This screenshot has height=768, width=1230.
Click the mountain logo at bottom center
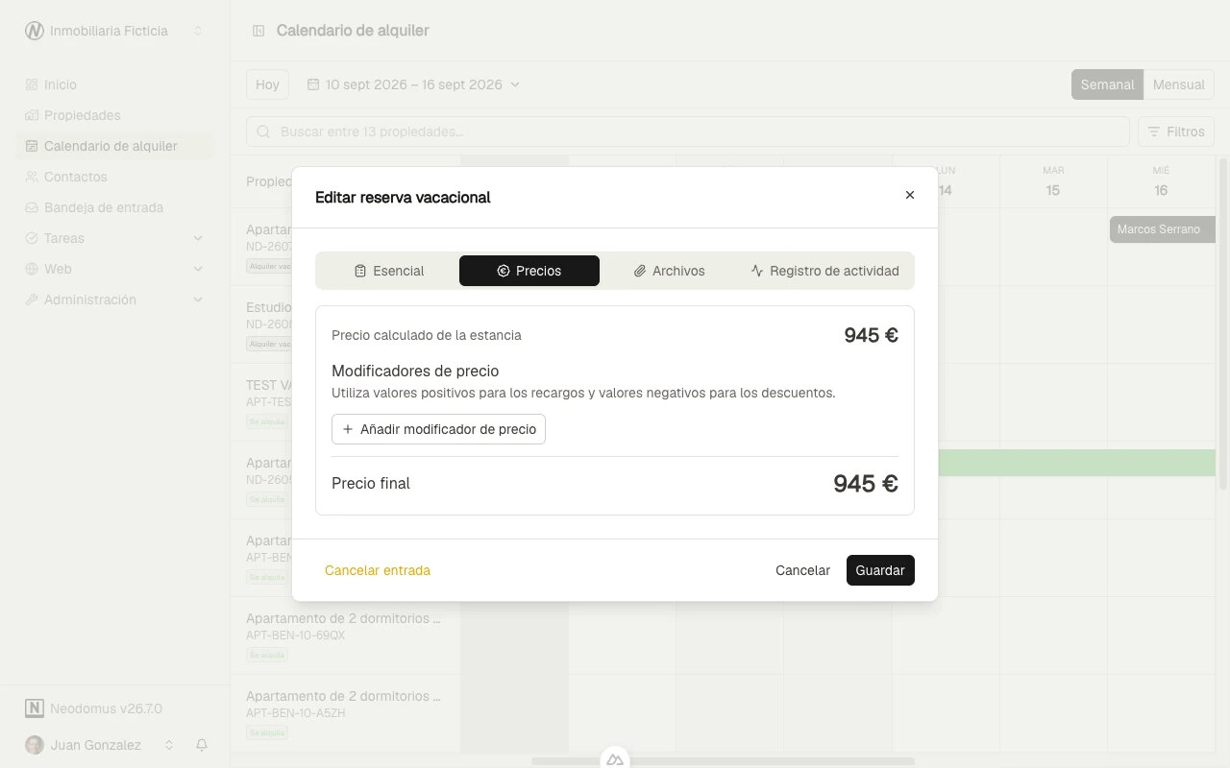point(615,759)
